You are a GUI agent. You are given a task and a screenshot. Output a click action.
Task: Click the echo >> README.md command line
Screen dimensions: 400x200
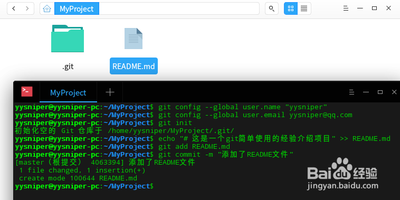point(203,139)
